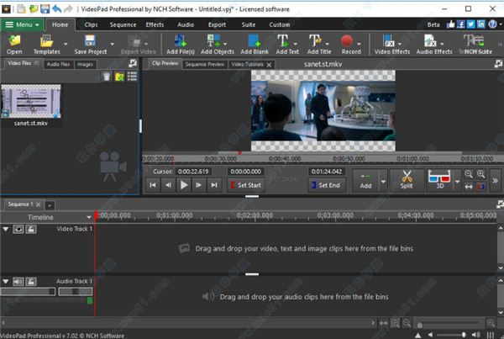
Task: Adjust the Audio Track 1 pan slider
Action: click(76, 292)
